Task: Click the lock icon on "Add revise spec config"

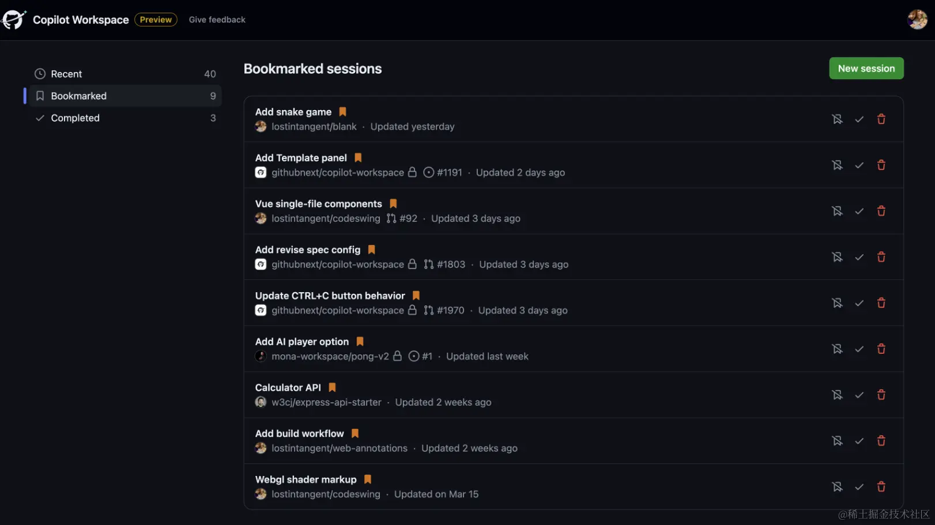Action: (413, 264)
